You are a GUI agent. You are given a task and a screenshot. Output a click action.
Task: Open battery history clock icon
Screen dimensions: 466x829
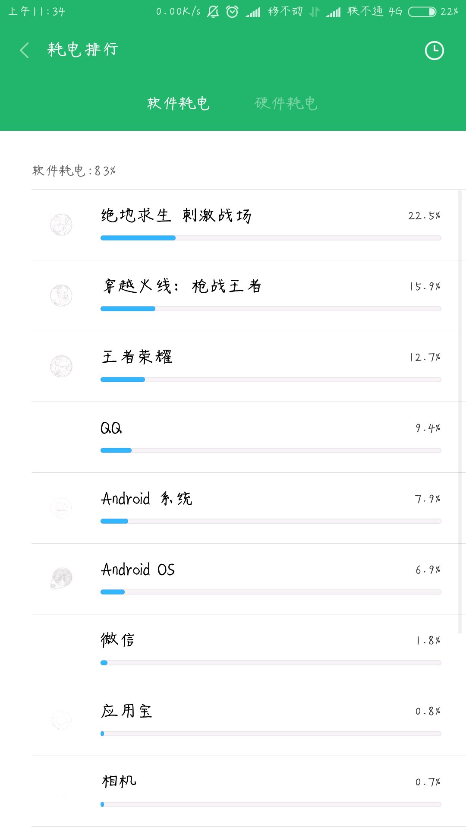434,51
